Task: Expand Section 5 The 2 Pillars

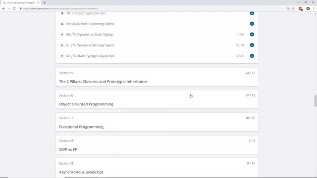Action: 157,77
